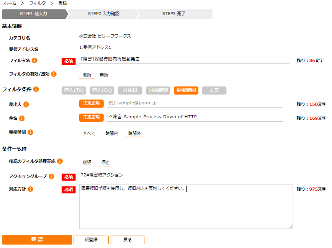Image resolution: width=332 pixels, height=248 pixels.
Task: Click info icon next to 件名
Action: (22, 118)
